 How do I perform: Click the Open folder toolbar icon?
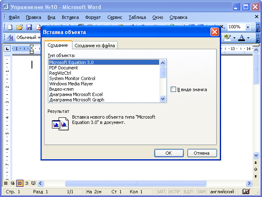pyautogui.click(x=20, y=27)
